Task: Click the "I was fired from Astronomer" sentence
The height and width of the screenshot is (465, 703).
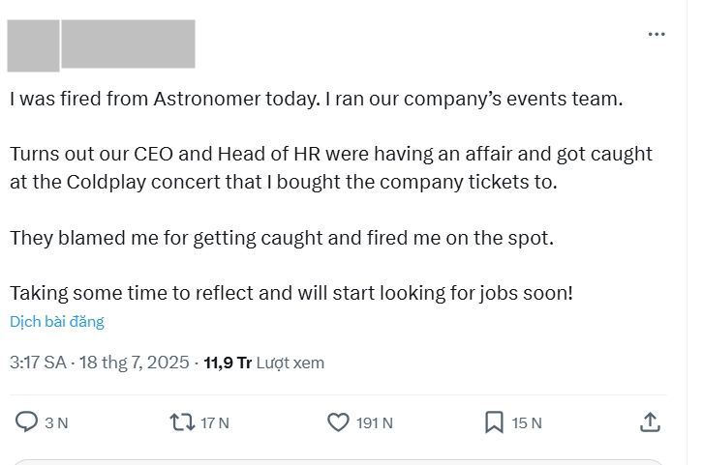Action: [317, 99]
